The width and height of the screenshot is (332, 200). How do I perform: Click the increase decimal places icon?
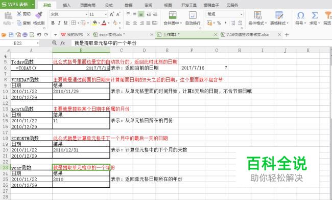233,23
